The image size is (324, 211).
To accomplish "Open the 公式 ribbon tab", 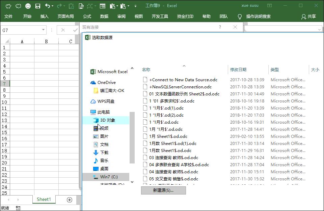I will (x=87, y=17).
